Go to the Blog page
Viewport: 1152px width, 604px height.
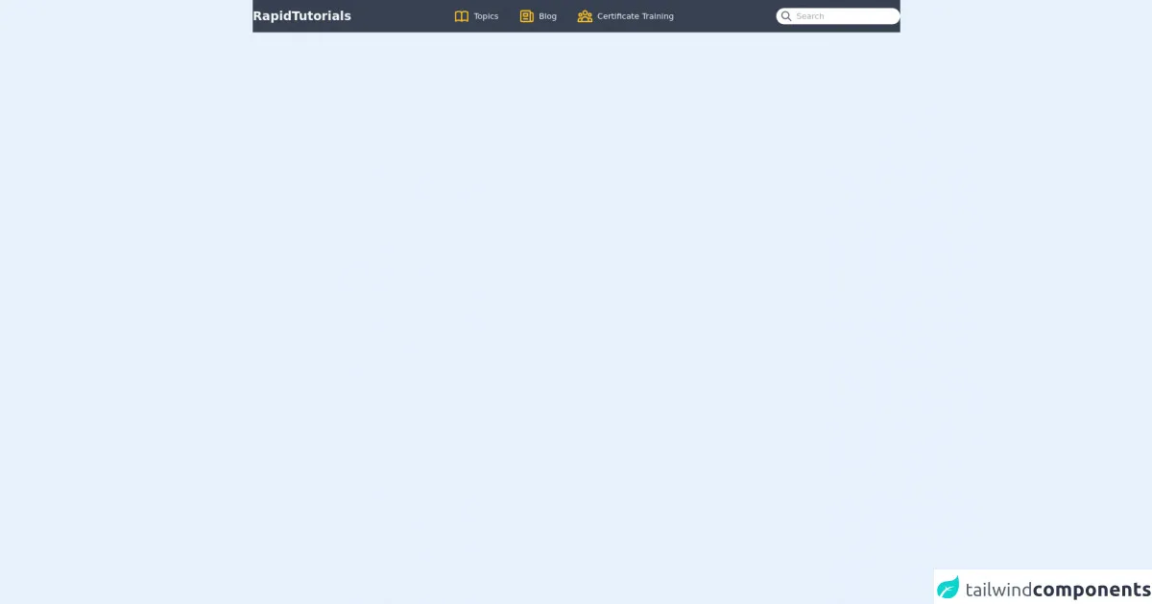547,16
